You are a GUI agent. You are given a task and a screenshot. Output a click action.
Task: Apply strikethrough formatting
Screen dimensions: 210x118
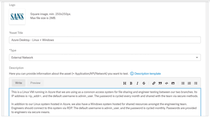click(x=144, y=83)
